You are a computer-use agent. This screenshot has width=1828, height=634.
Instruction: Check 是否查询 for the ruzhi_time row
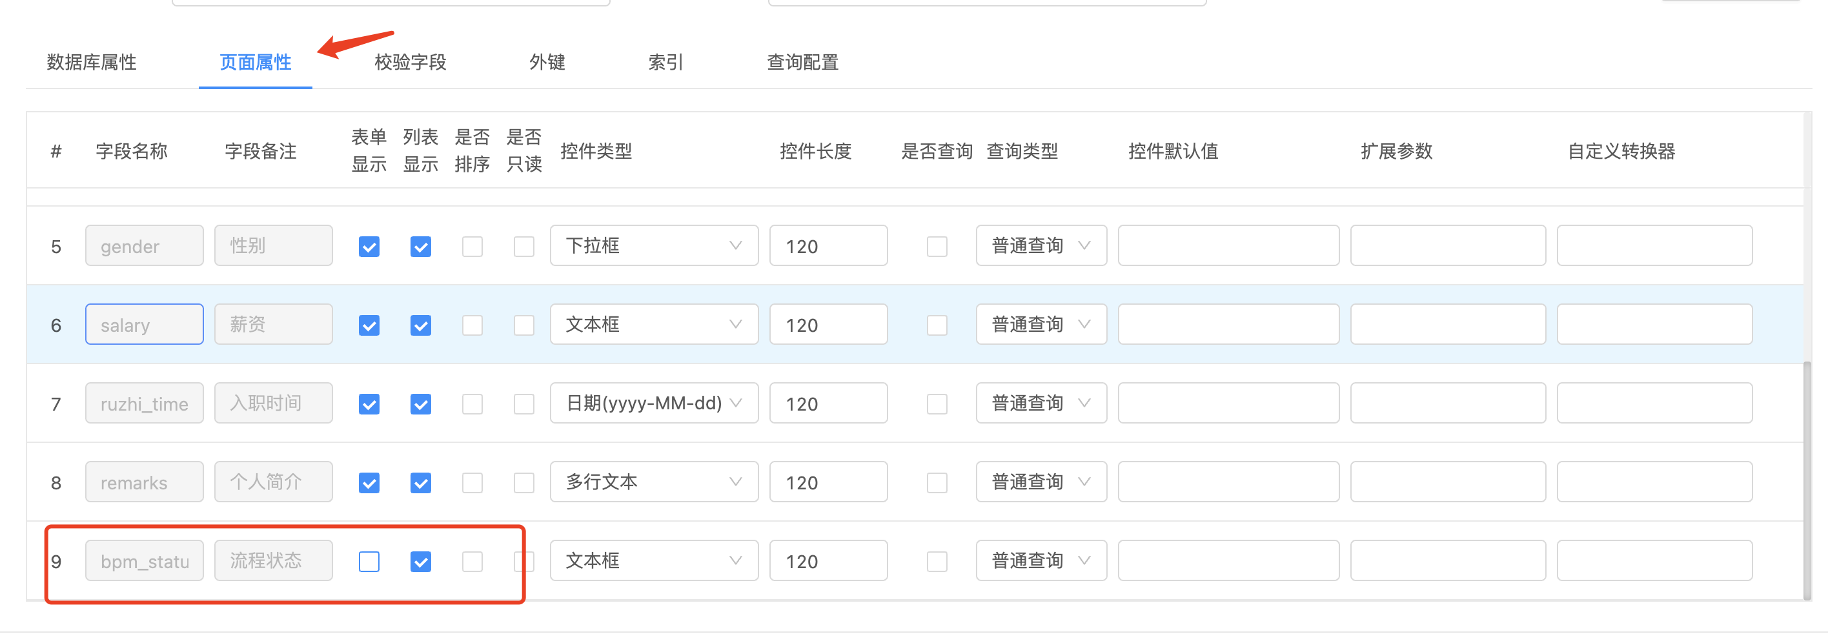click(x=937, y=404)
